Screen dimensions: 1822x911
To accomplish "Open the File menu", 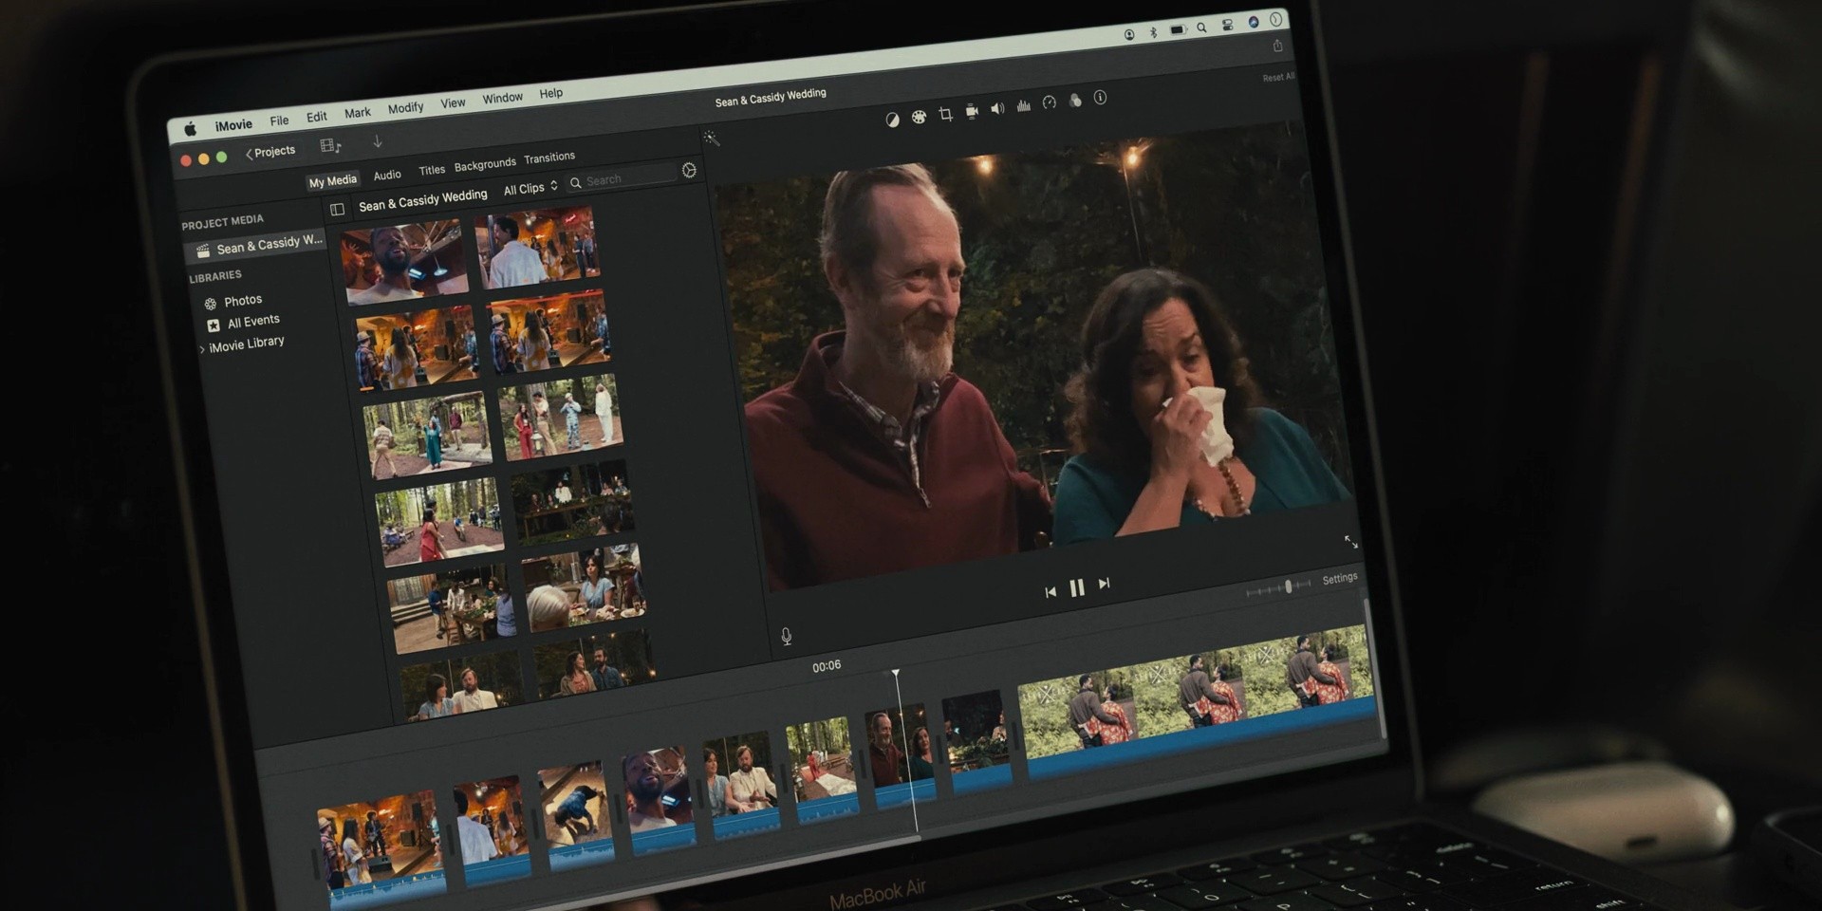I will tap(279, 121).
